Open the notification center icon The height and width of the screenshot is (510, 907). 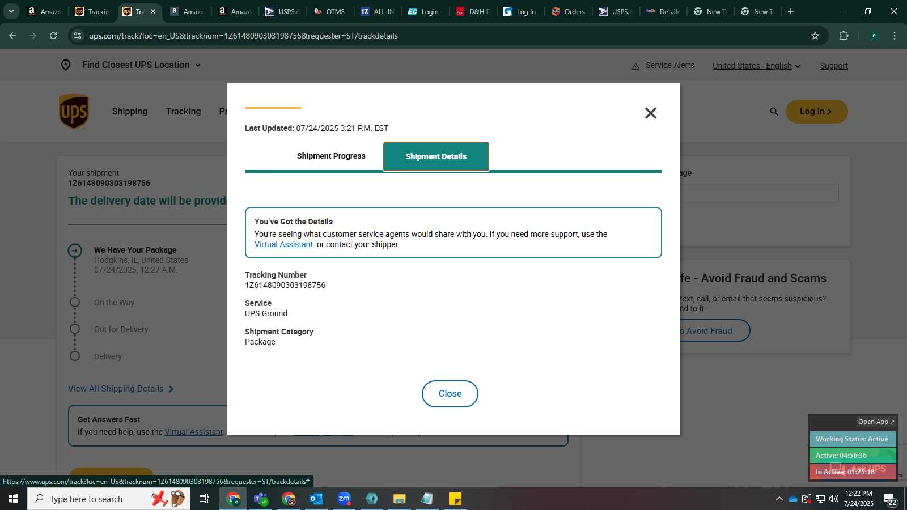(x=890, y=499)
